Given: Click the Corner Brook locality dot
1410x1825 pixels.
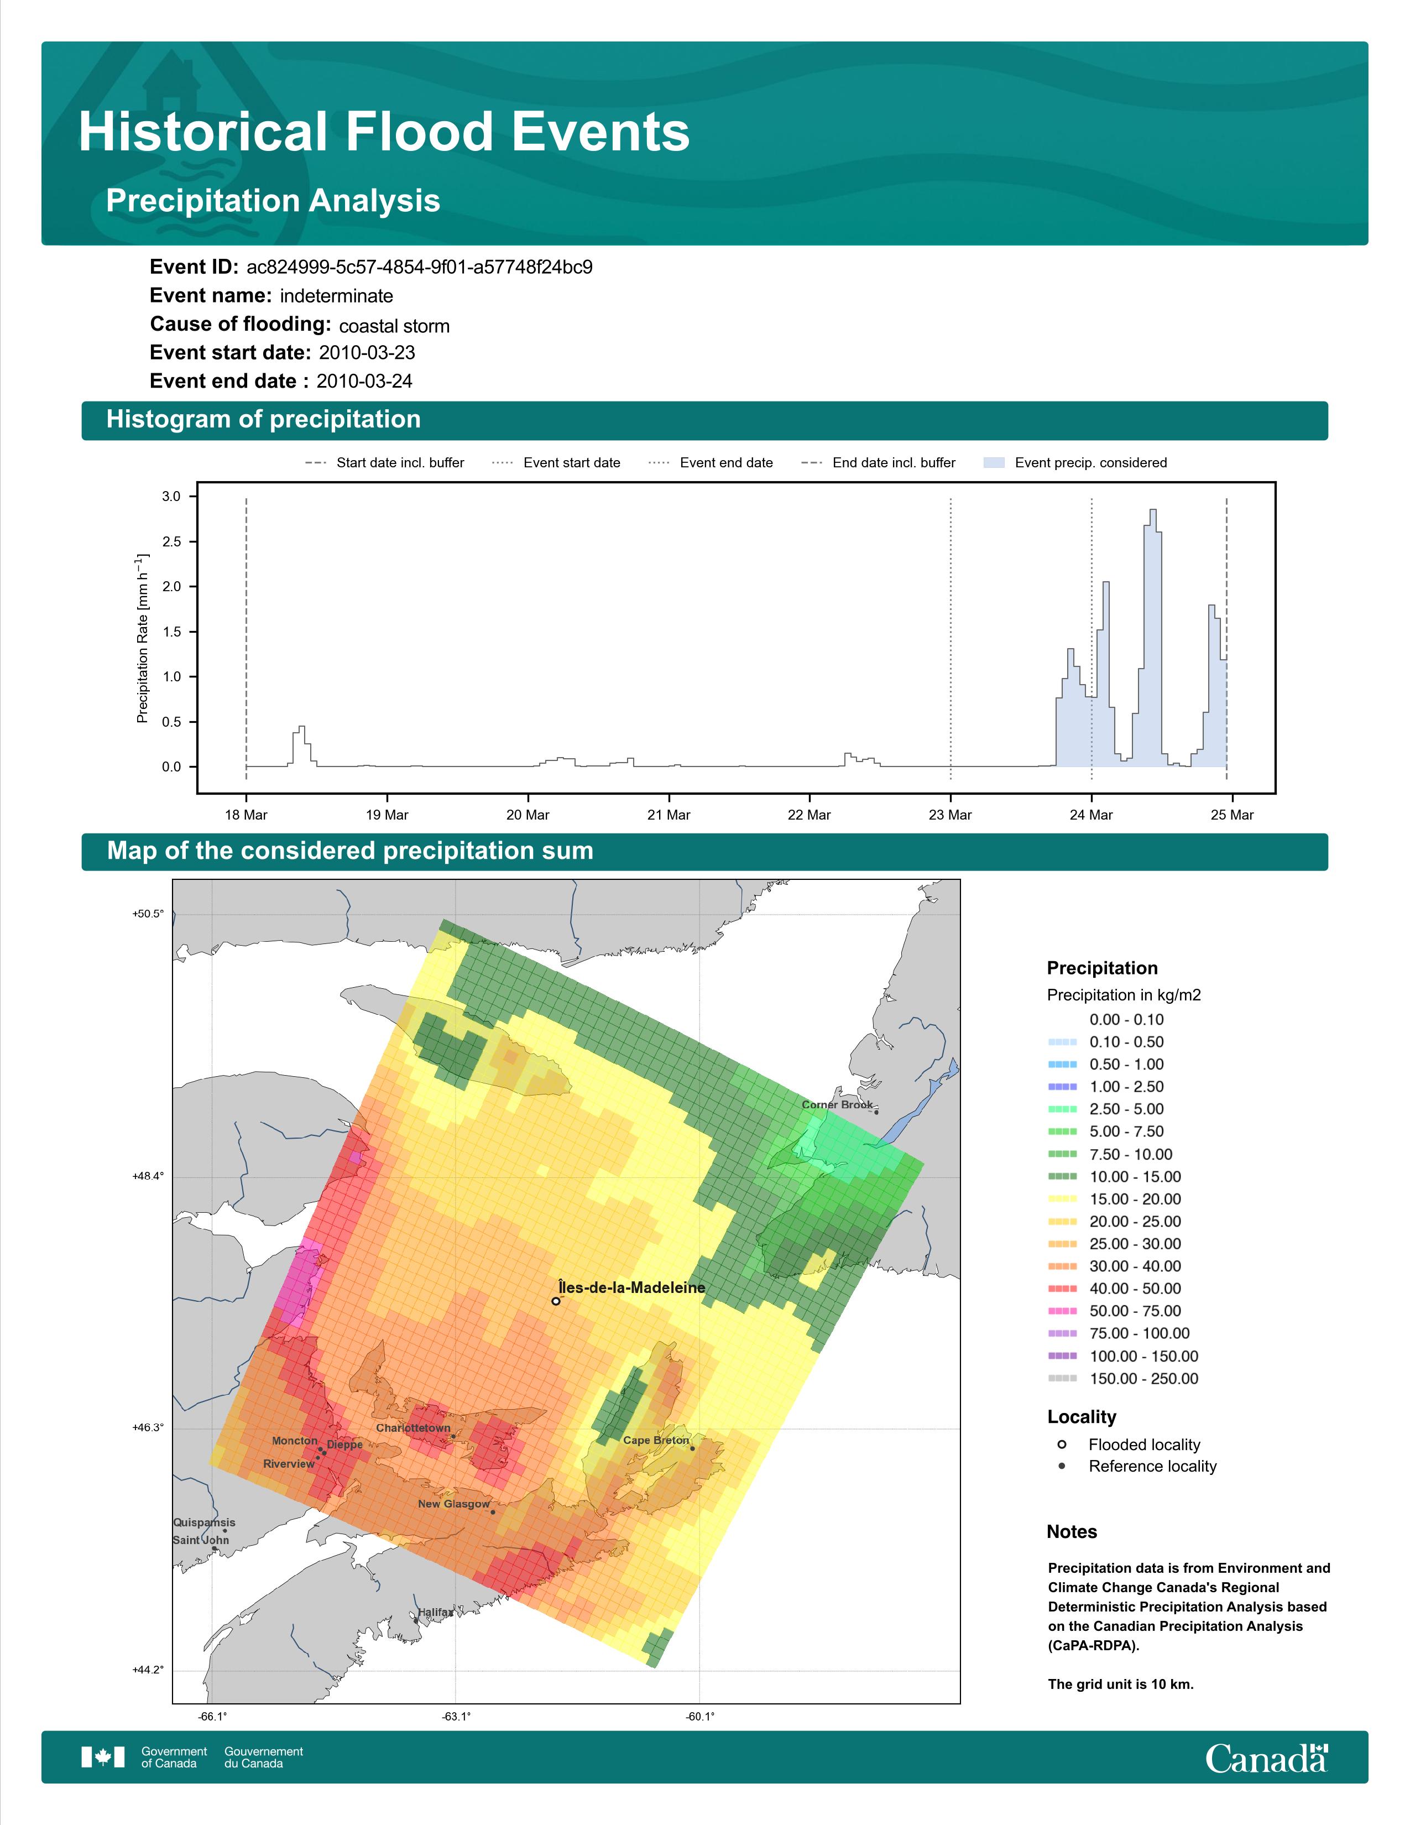Looking at the screenshot, I should (876, 1112).
